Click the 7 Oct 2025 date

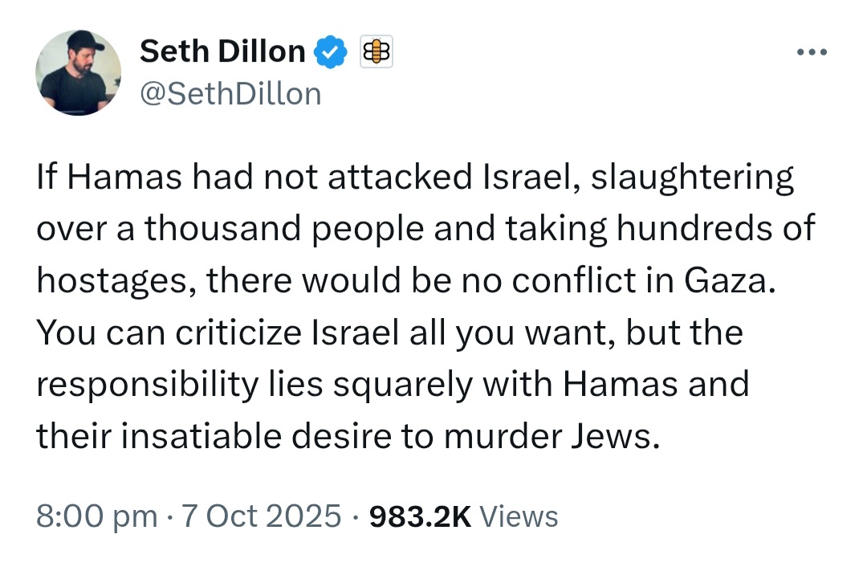pyautogui.click(x=261, y=516)
